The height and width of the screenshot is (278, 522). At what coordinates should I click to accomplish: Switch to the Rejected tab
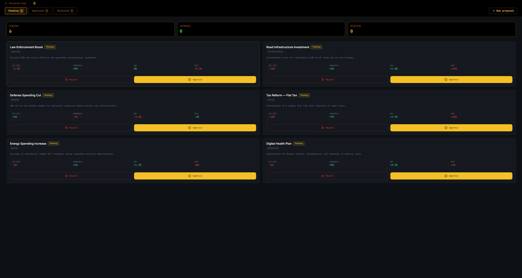click(x=65, y=11)
